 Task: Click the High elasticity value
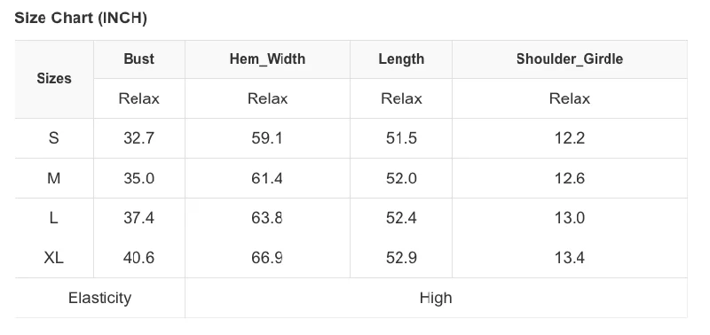[436, 298]
